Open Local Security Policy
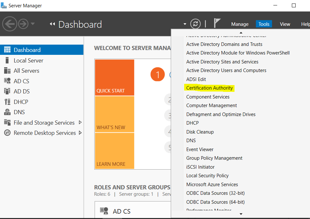The width and height of the screenshot is (310, 219). point(207,175)
